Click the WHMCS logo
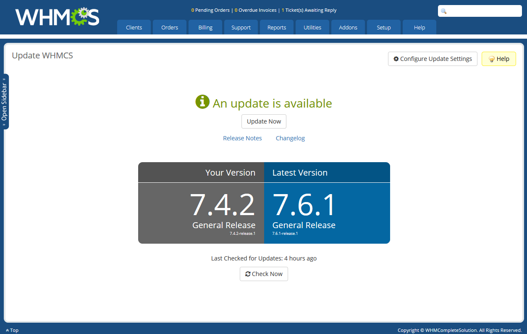 pyautogui.click(x=57, y=17)
